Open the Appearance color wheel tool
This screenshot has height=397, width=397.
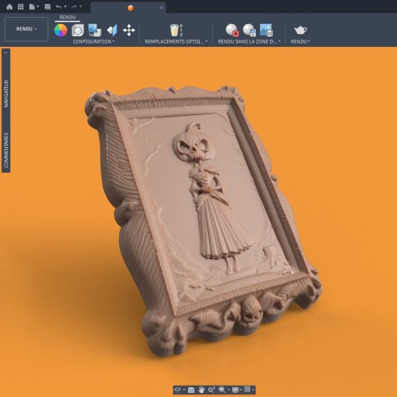pos(61,30)
